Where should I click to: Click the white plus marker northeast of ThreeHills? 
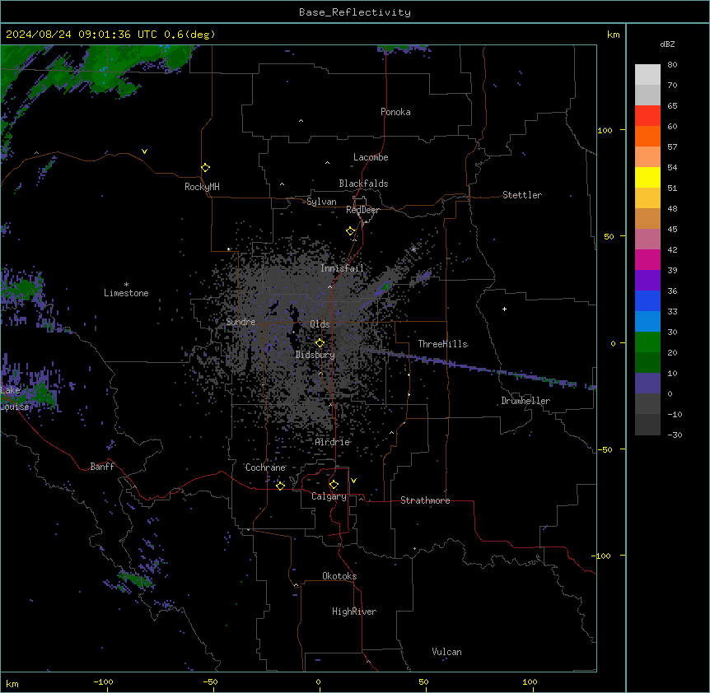(504, 309)
